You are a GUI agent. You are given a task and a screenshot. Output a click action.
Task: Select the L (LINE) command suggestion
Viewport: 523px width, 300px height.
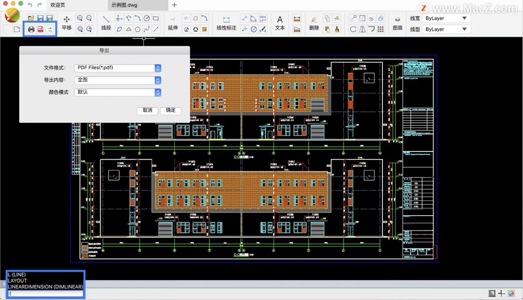[17, 275]
